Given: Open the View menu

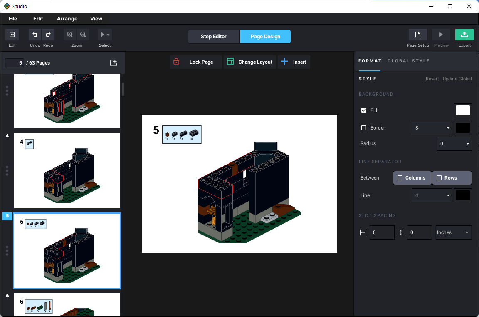Looking at the screenshot, I should coord(96,19).
